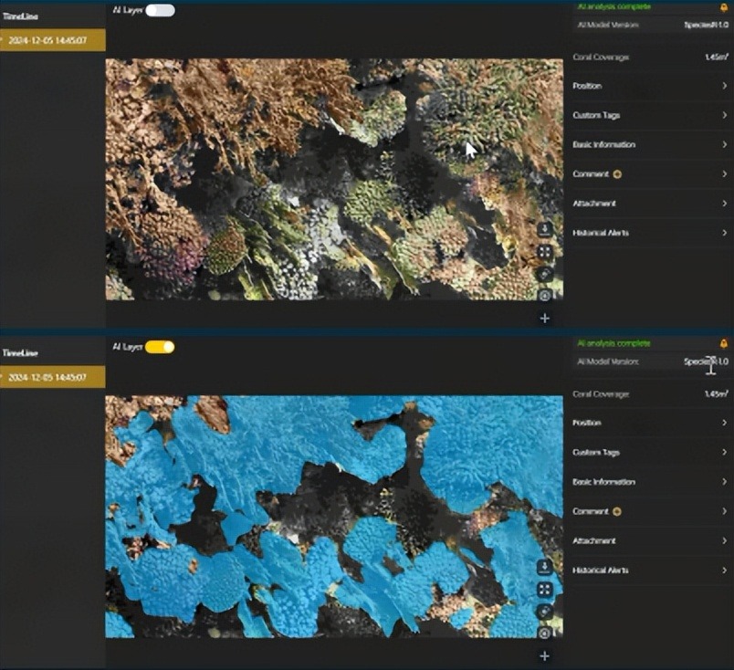Open Attachment section in the upper info panel
This screenshot has width=734, height=670.
pyautogui.click(x=649, y=204)
